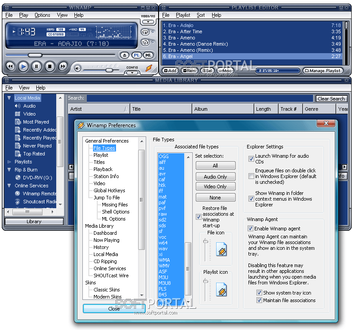Expand the VIDEO/VIS drawer arrow
353x330 pixels.
pos(148,22)
